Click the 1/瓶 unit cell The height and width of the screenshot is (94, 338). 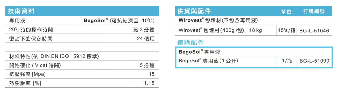287,61
